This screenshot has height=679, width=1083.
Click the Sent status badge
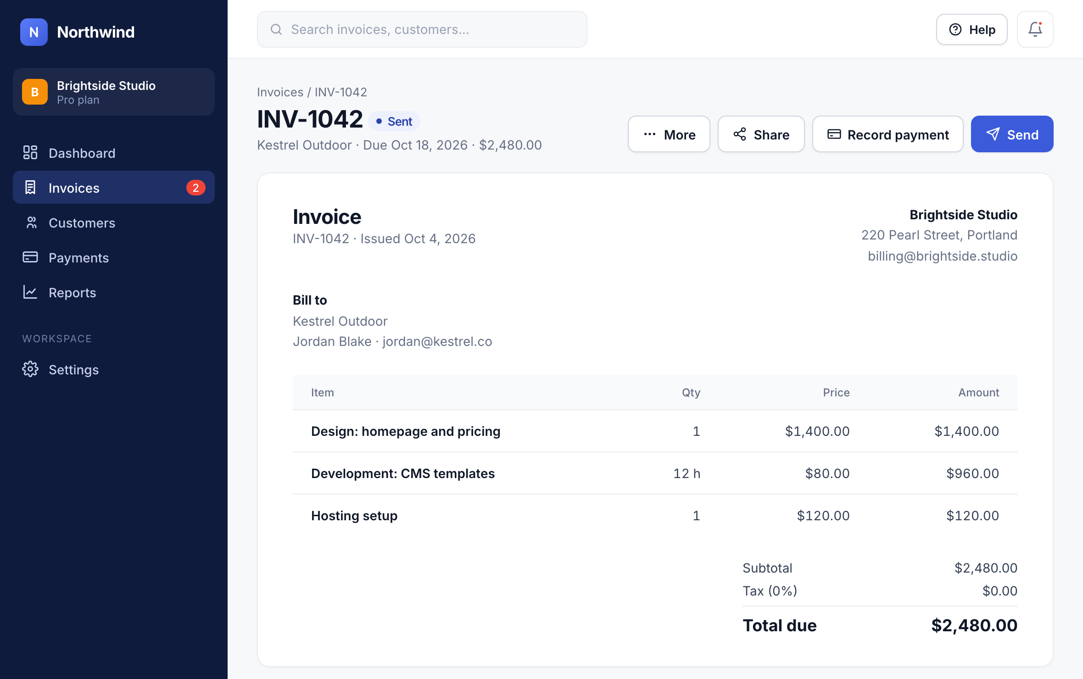394,122
